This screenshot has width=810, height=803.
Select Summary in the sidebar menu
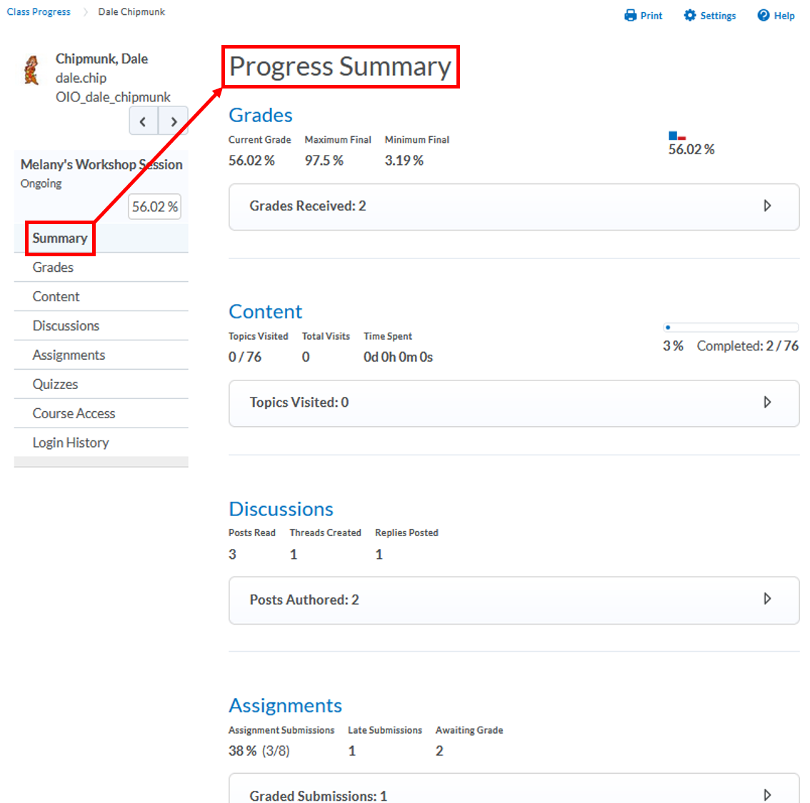[60, 238]
